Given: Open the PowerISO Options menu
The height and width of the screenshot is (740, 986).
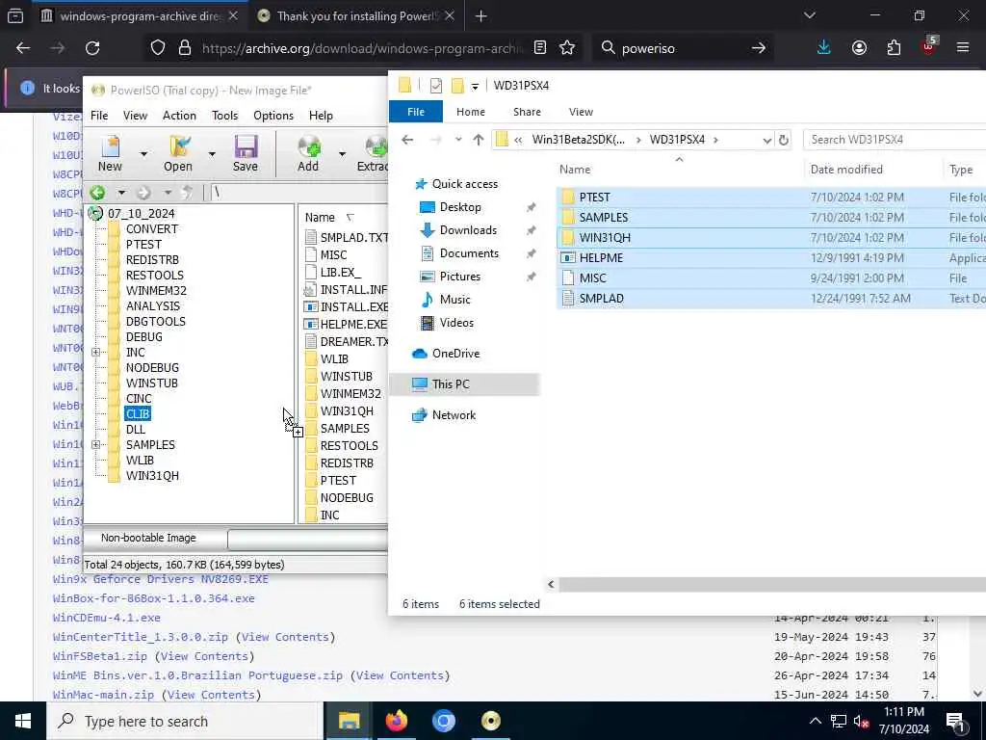Looking at the screenshot, I should pos(273,116).
